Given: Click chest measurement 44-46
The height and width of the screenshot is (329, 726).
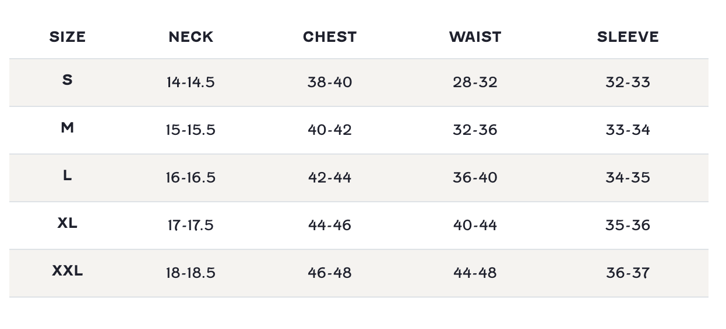Looking at the screenshot, I should point(330,226).
